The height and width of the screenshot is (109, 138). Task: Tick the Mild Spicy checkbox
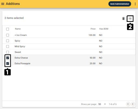(8, 46)
